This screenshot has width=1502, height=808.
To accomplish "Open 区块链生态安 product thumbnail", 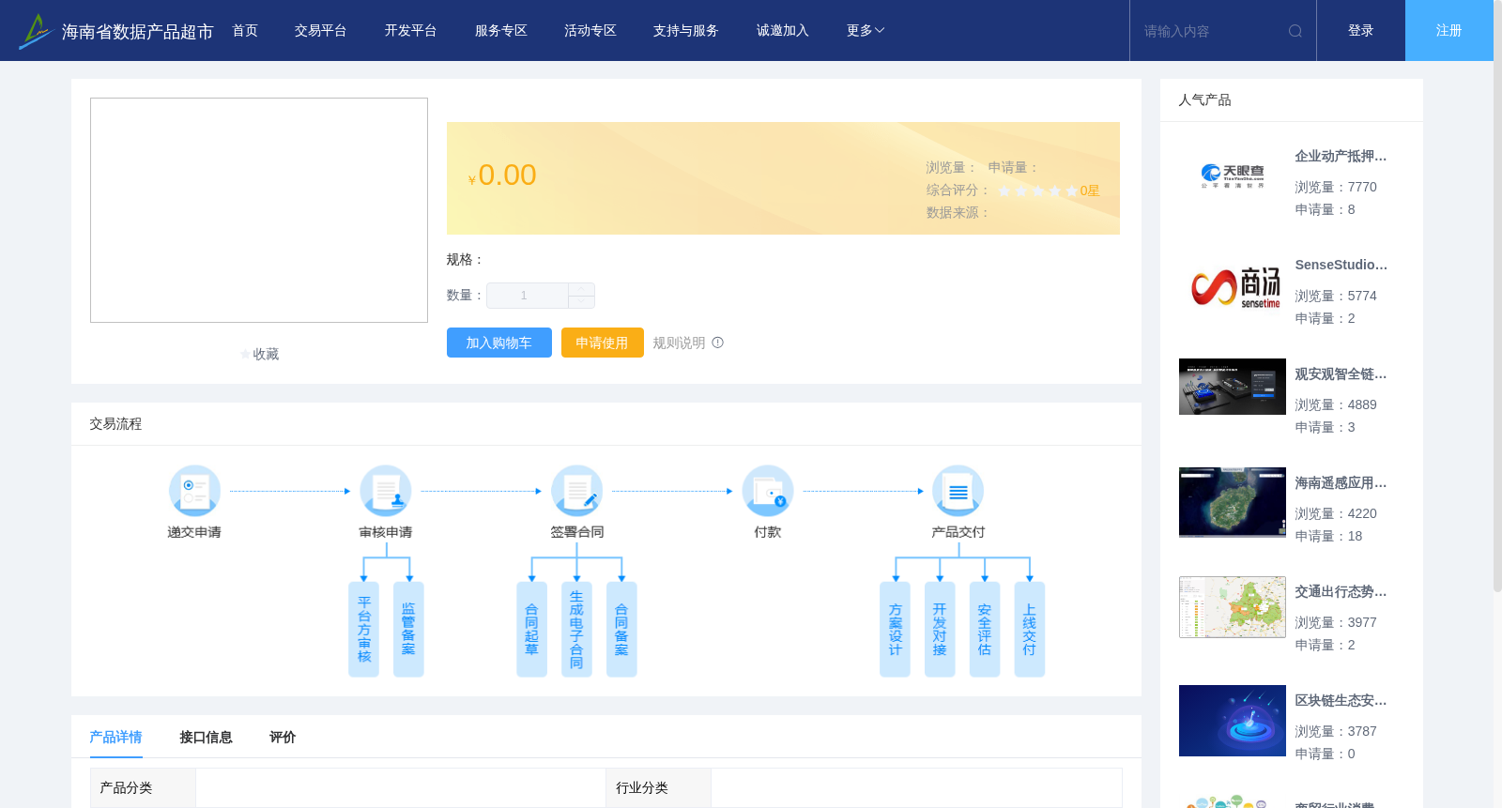I will click(1233, 721).
